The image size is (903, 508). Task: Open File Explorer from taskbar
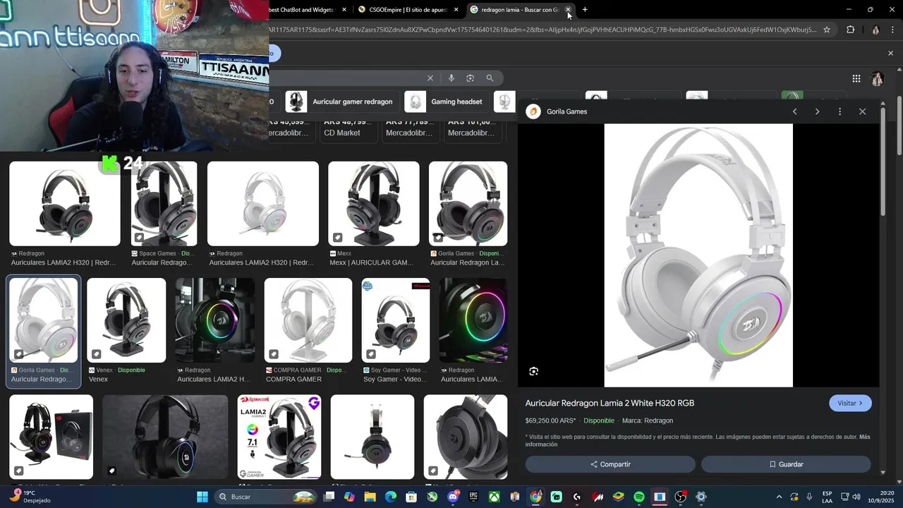(370, 497)
